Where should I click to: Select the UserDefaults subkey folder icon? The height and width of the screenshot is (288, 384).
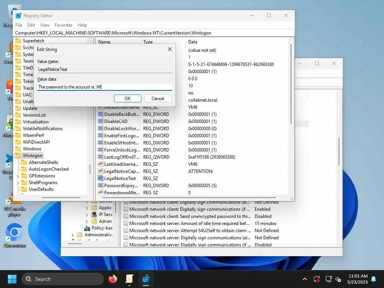[24, 189]
